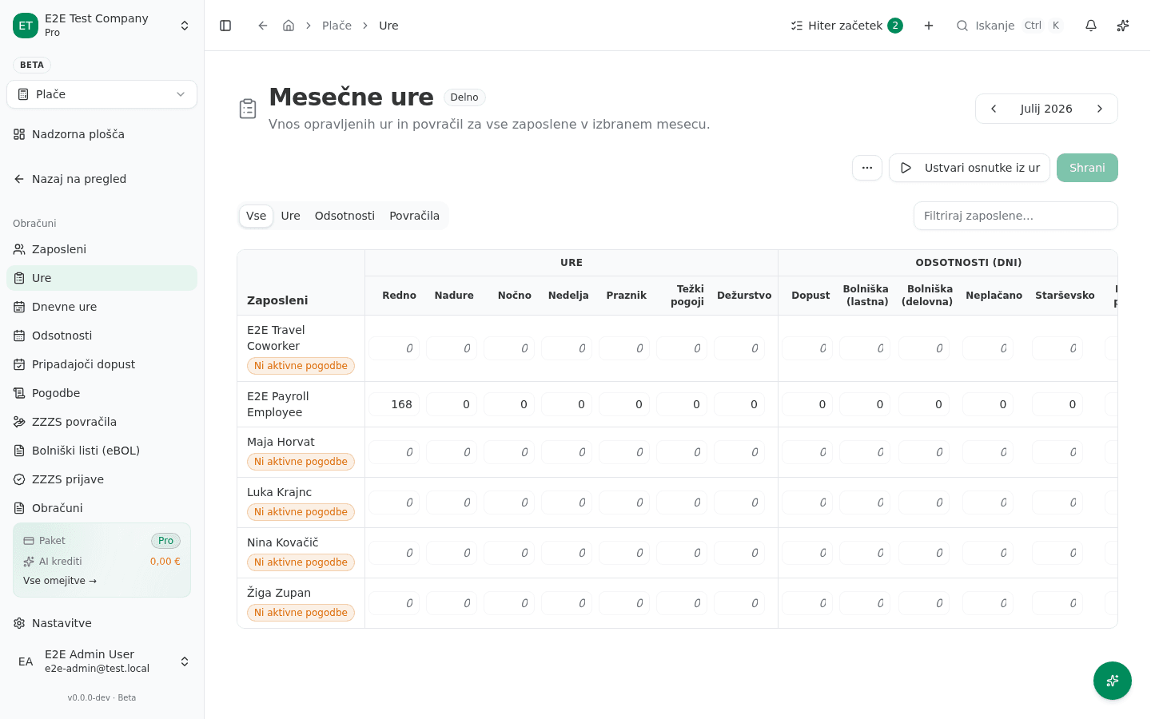Screen dimensions: 1151x719
Task: Click Žiga Zupan employee name
Action: (x=279, y=593)
